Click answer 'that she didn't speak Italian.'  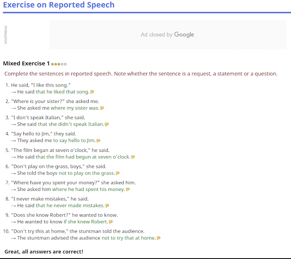tap(71, 124)
